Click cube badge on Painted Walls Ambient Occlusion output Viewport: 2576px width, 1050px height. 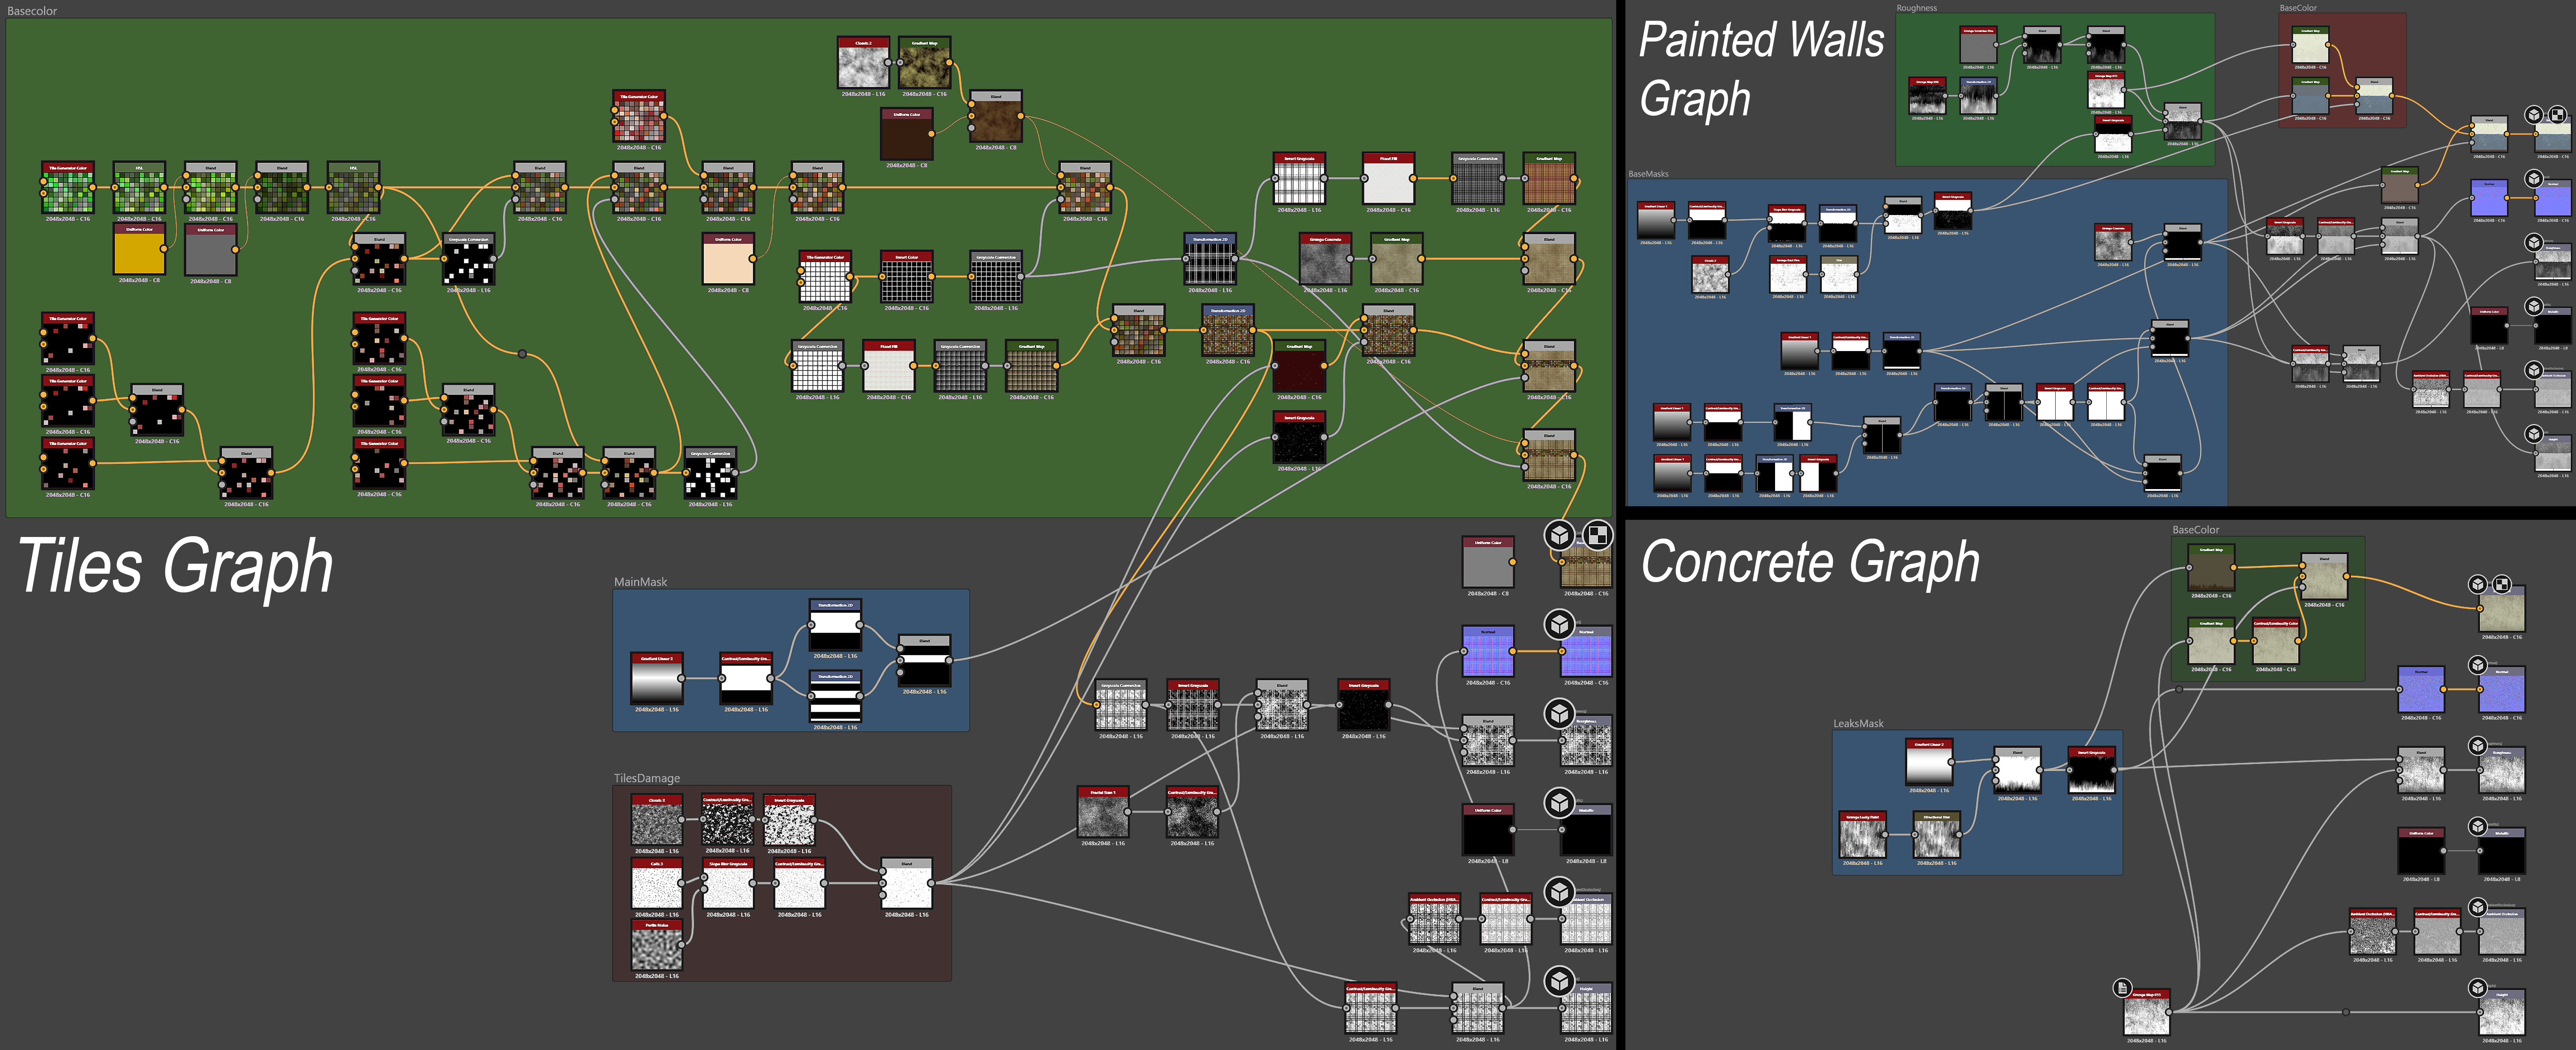2534,370
